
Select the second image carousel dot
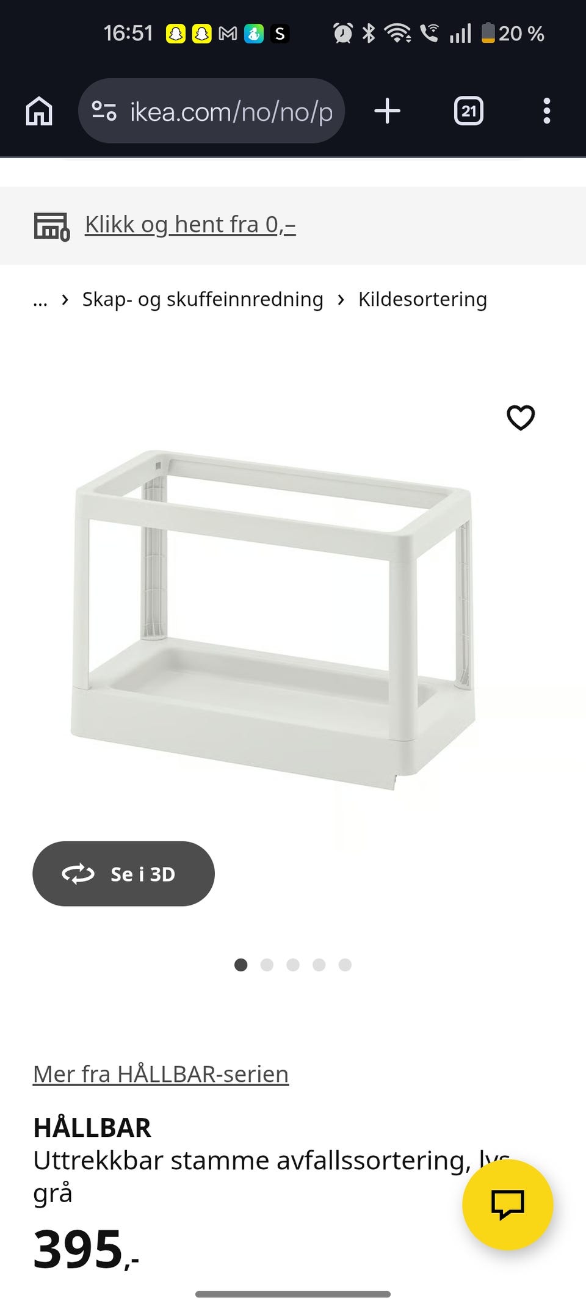[267, 965]
